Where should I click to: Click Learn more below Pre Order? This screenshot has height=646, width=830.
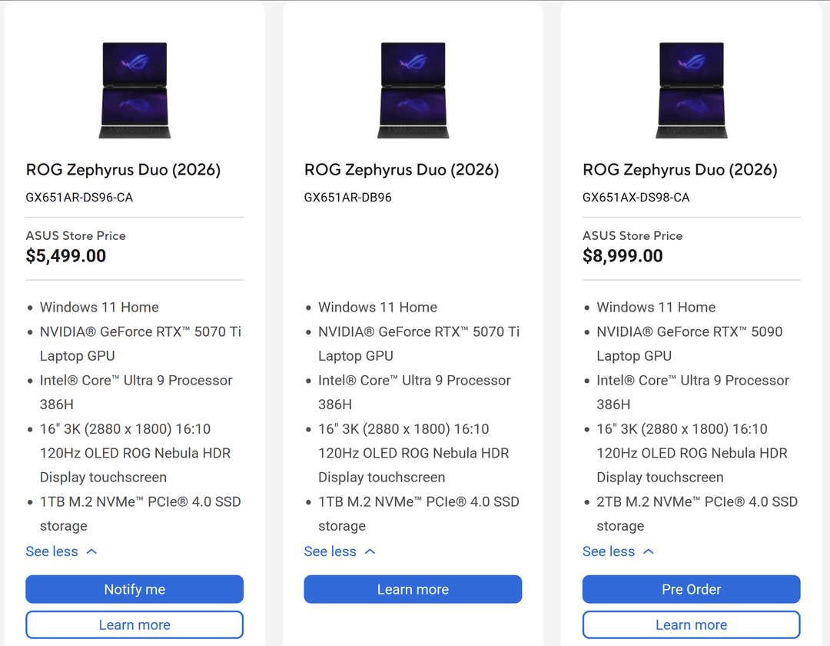691,625
